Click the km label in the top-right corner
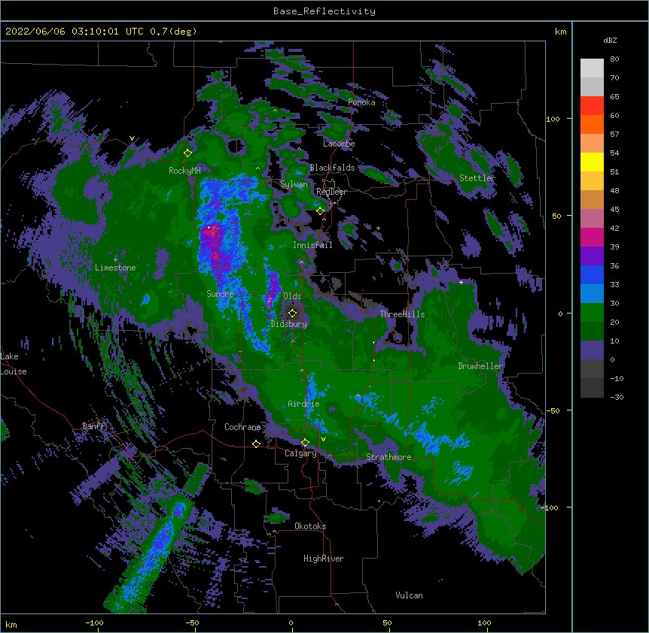This screenshot has width=649, height=633. point(560,32)
